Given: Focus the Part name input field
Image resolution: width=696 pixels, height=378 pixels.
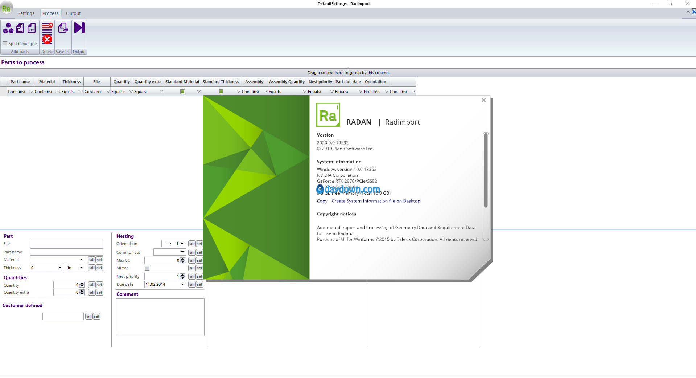Looking at the screenshot, I should (67, 252).
